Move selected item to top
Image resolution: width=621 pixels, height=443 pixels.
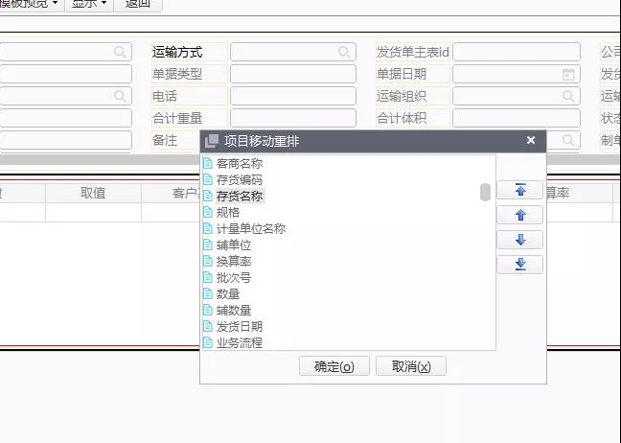tap(520, 190)
